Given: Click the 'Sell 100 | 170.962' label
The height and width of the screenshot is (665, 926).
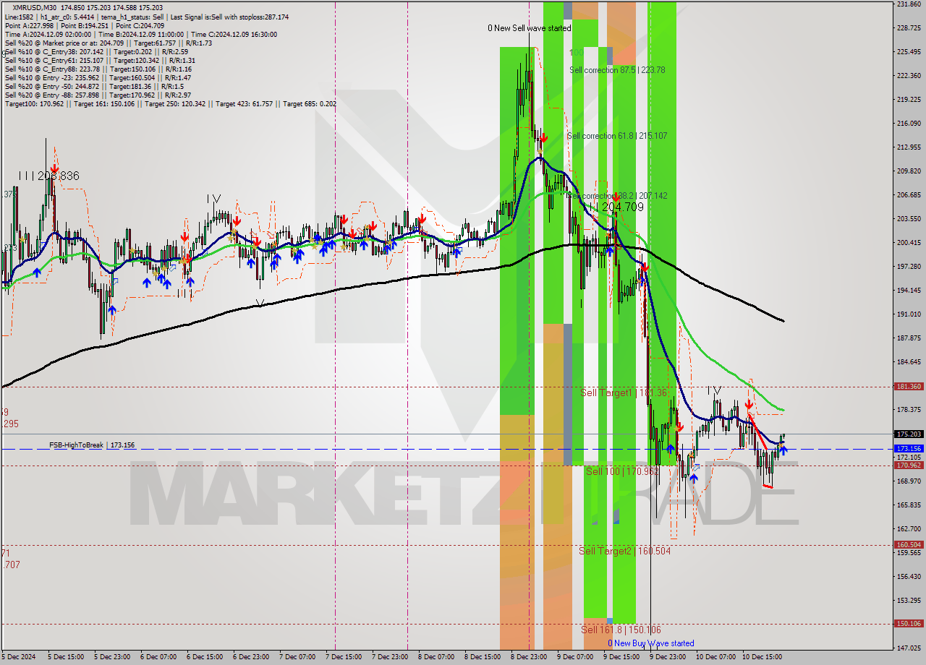Looking at the screenshot, I should (x=622, y=471).
